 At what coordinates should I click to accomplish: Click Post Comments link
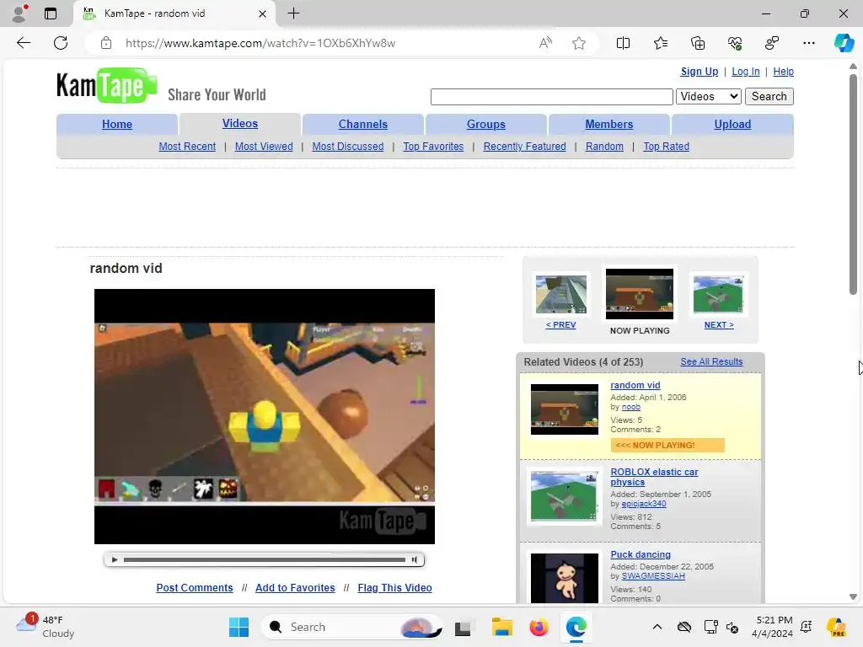[195, 587]
